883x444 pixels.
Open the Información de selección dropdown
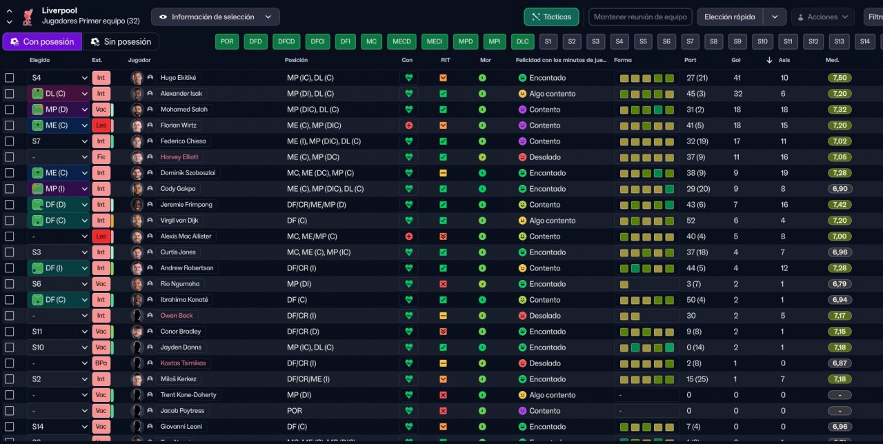pos(216,17)
